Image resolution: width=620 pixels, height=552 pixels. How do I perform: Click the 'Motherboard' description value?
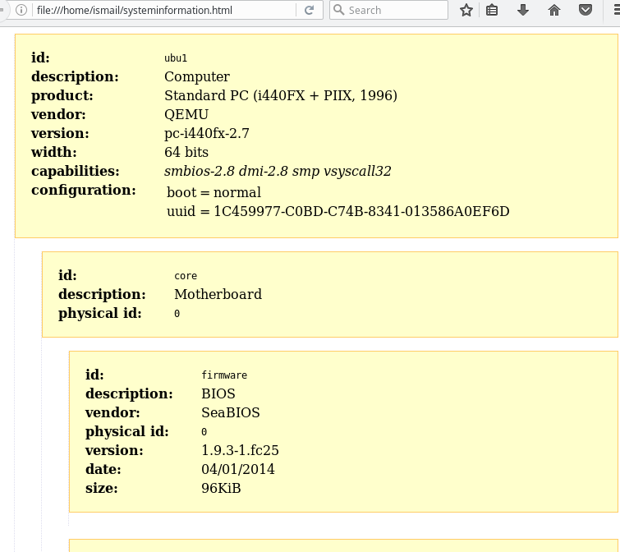tap(218, 294)
